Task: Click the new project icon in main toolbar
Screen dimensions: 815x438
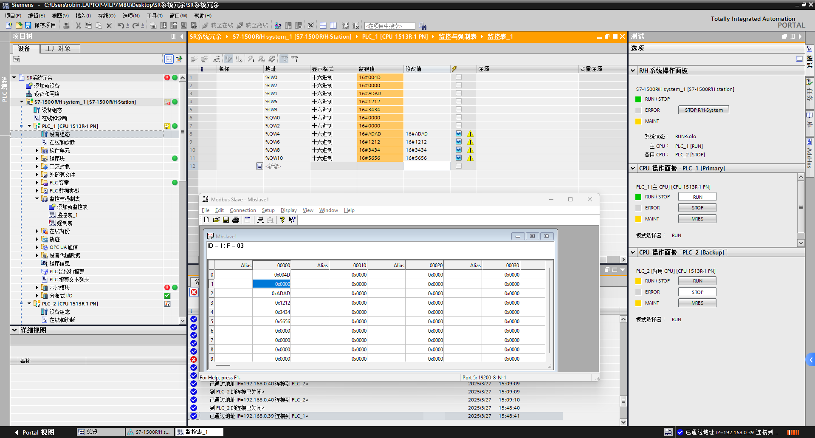Action: pyautogui.click(x=8, y=25)
